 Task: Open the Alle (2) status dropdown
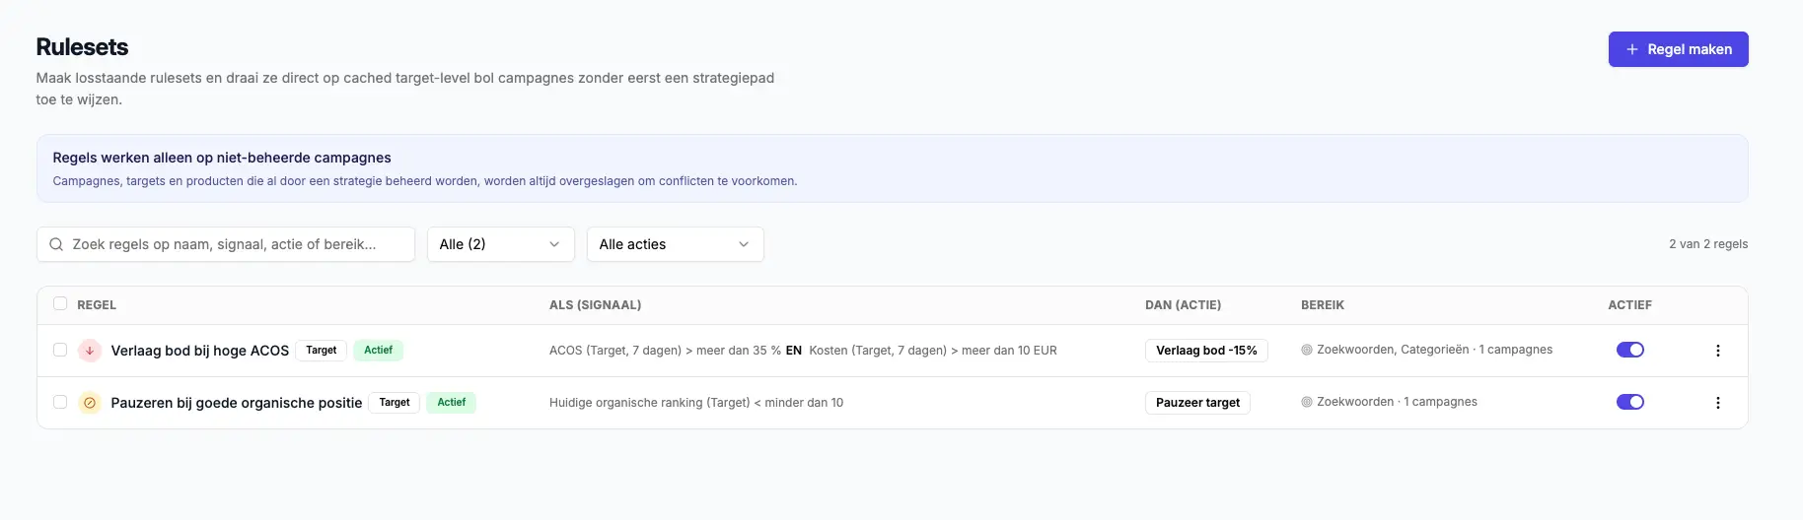point(501,244)
